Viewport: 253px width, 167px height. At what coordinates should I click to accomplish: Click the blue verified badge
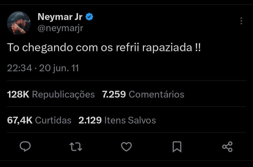tap(89, 17)
